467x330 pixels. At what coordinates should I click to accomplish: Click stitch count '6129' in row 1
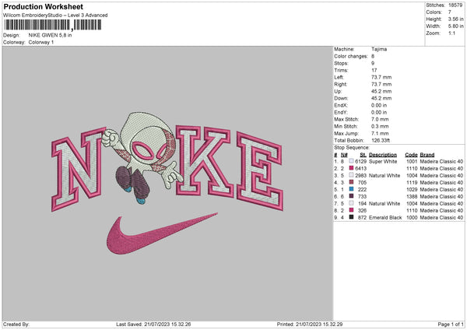coord(360,161)
